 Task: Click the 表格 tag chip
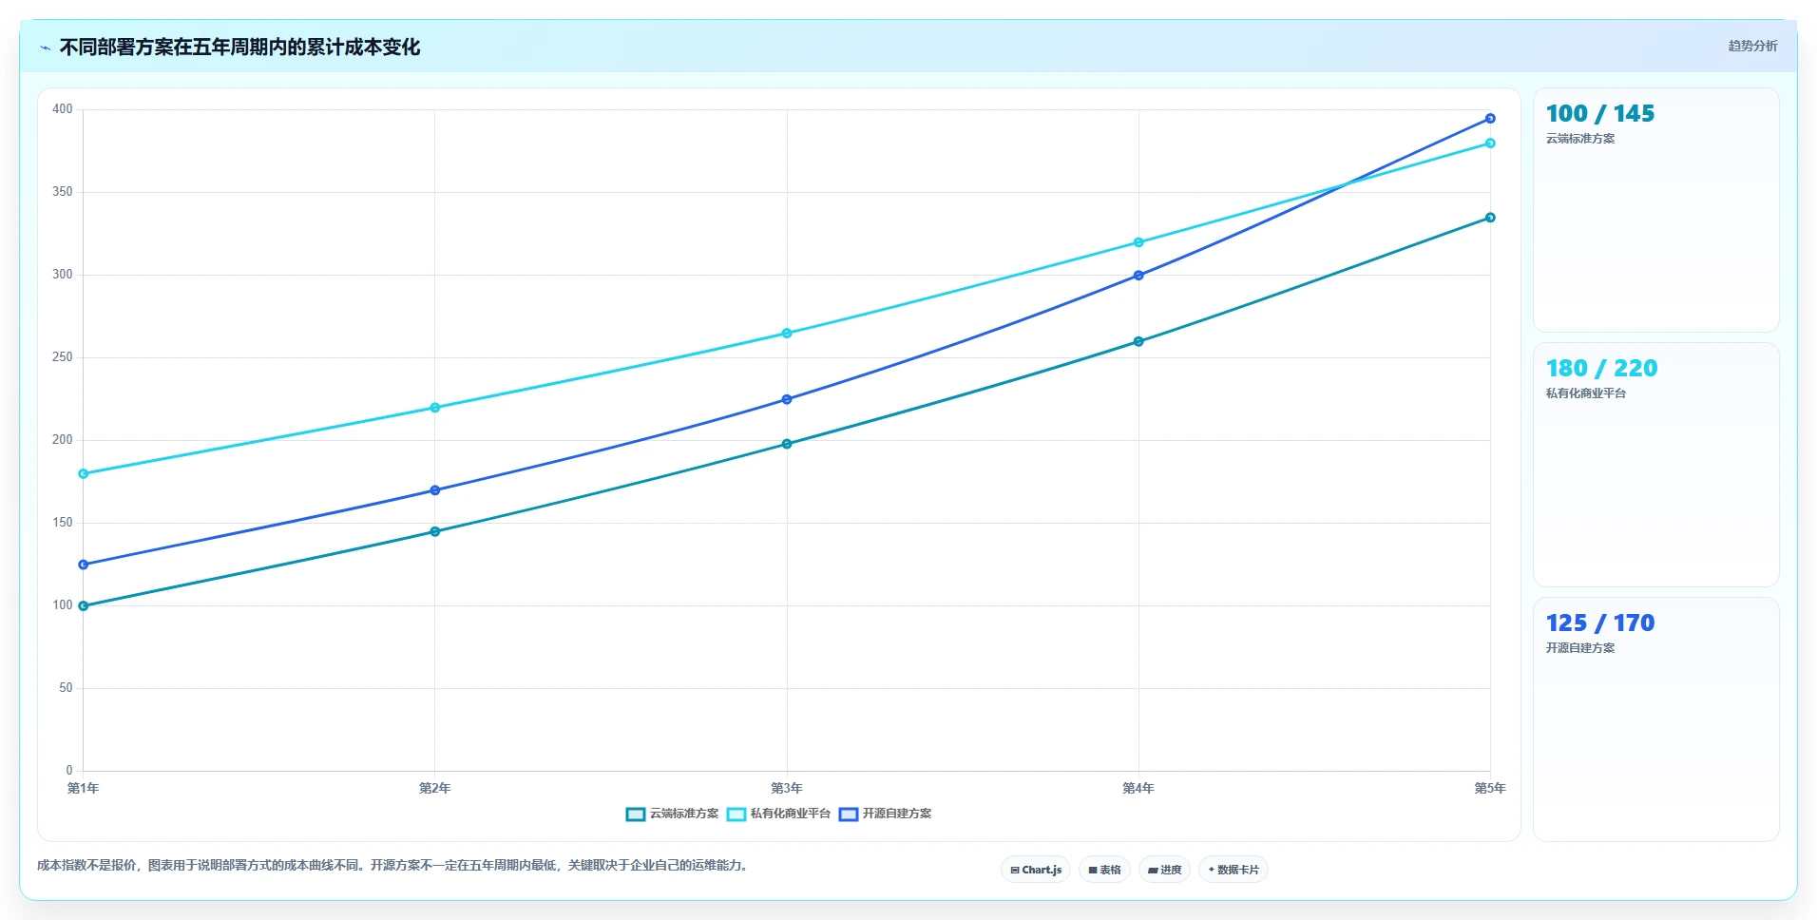[x=1104, y=870]
